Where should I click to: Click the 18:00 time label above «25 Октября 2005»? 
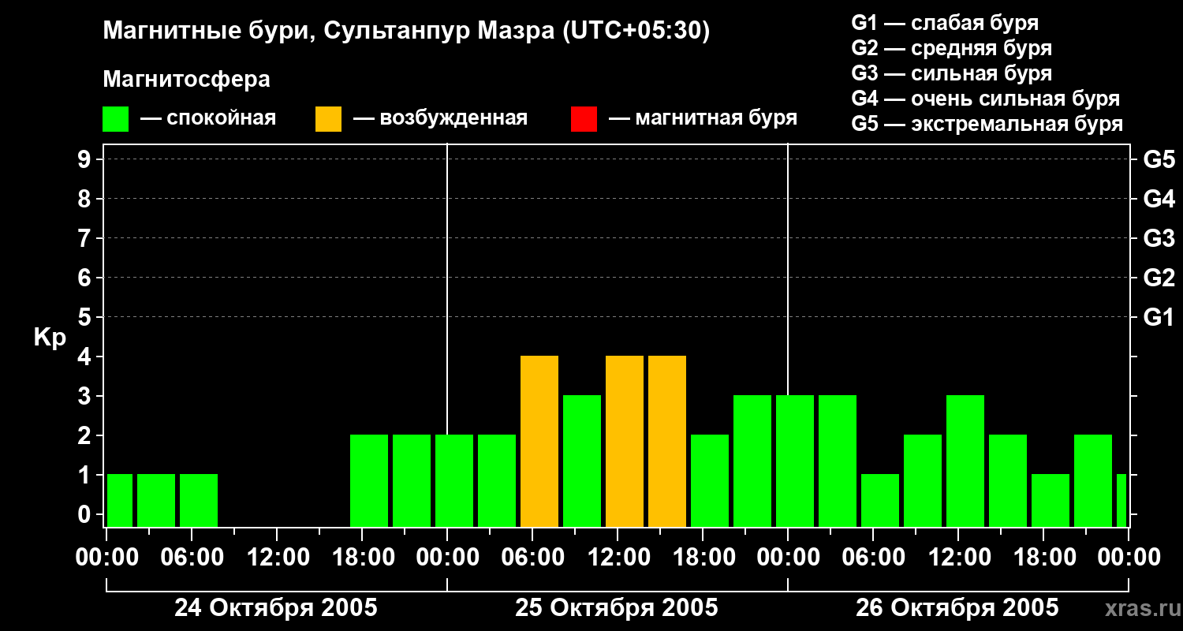[703, 558]
